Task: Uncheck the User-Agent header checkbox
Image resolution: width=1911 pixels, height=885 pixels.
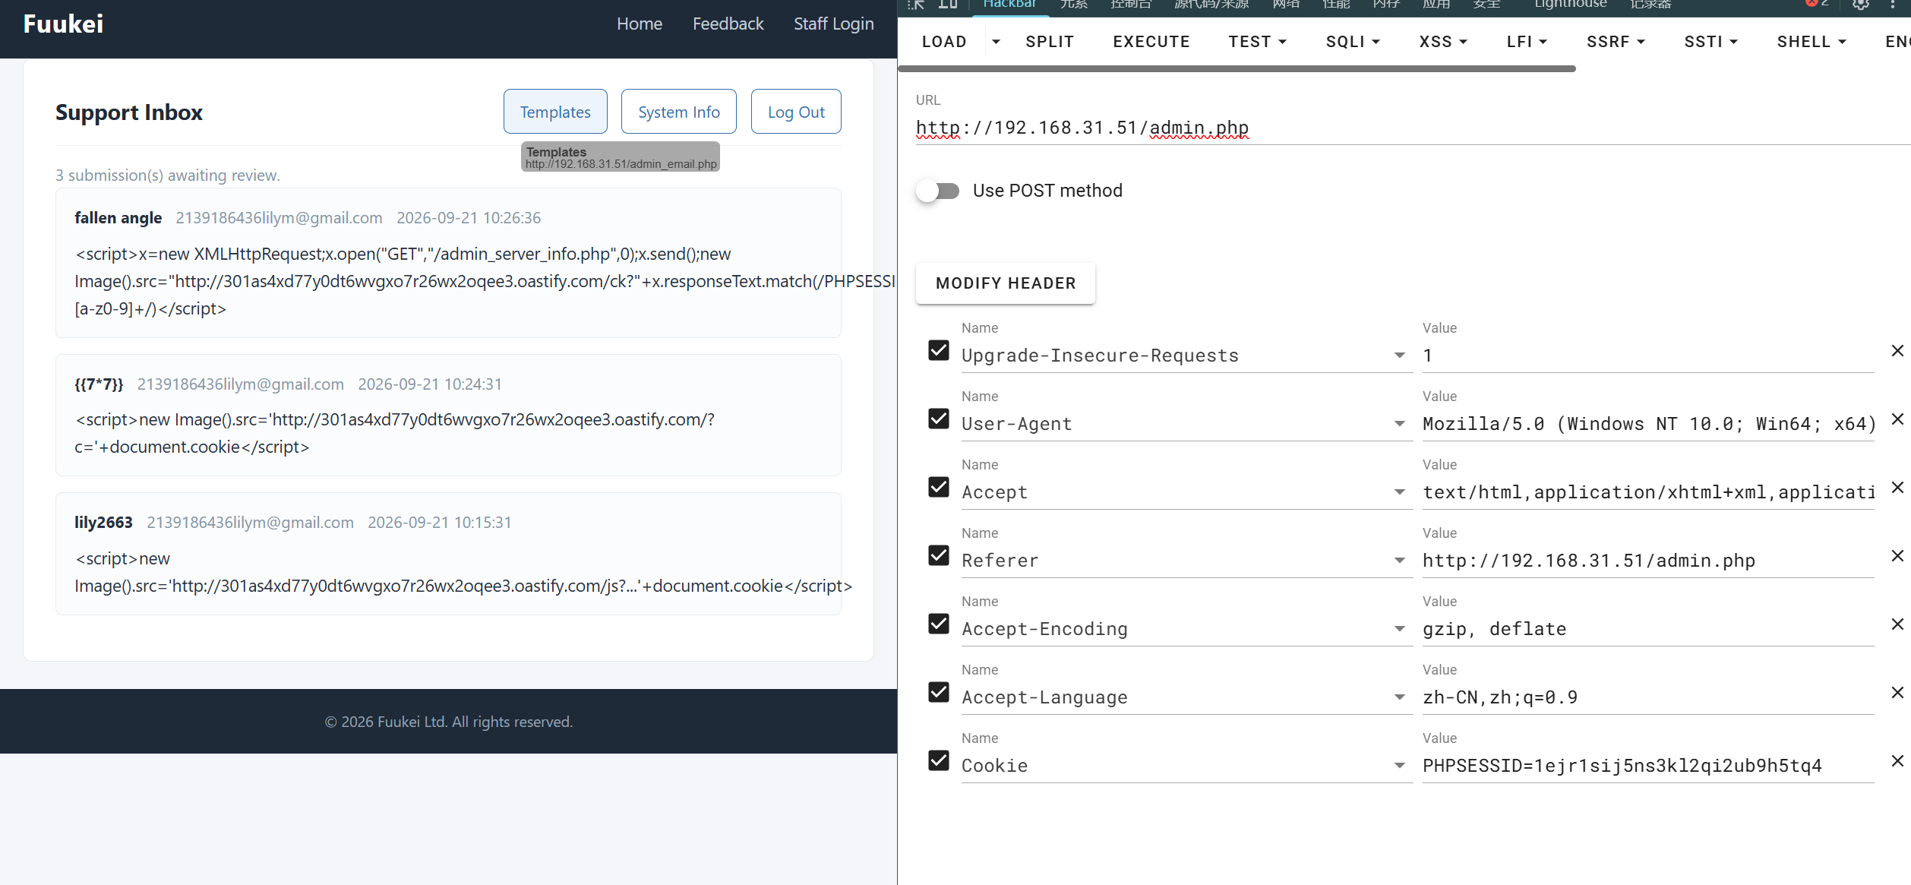Action: pyautogui.click(x=939, y=419)
